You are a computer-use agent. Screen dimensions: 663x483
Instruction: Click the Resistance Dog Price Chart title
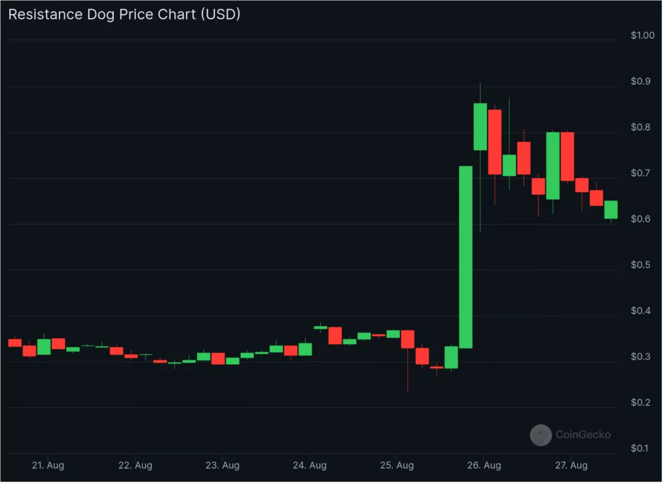(x=124, y=14)
